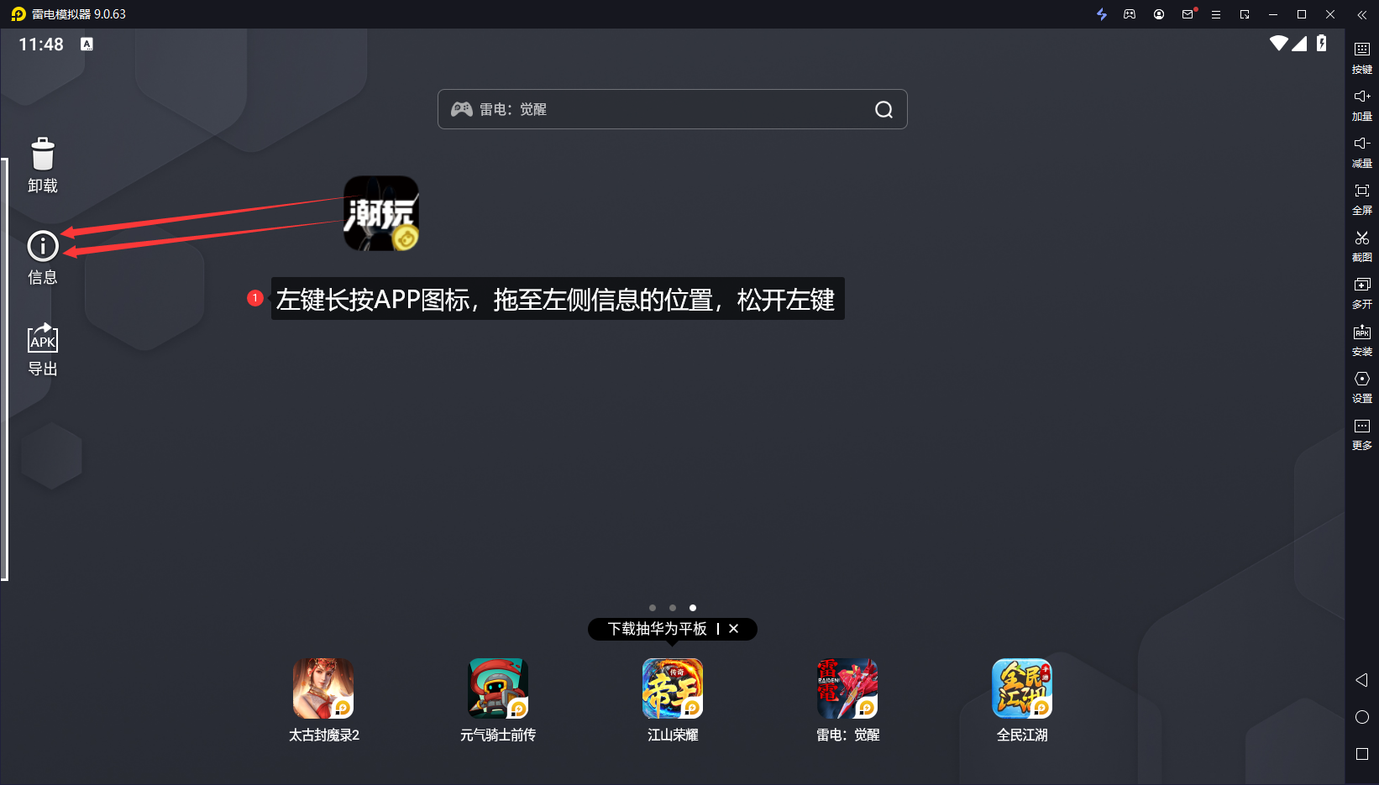Click the Android back triangle button

(1362, 680)
